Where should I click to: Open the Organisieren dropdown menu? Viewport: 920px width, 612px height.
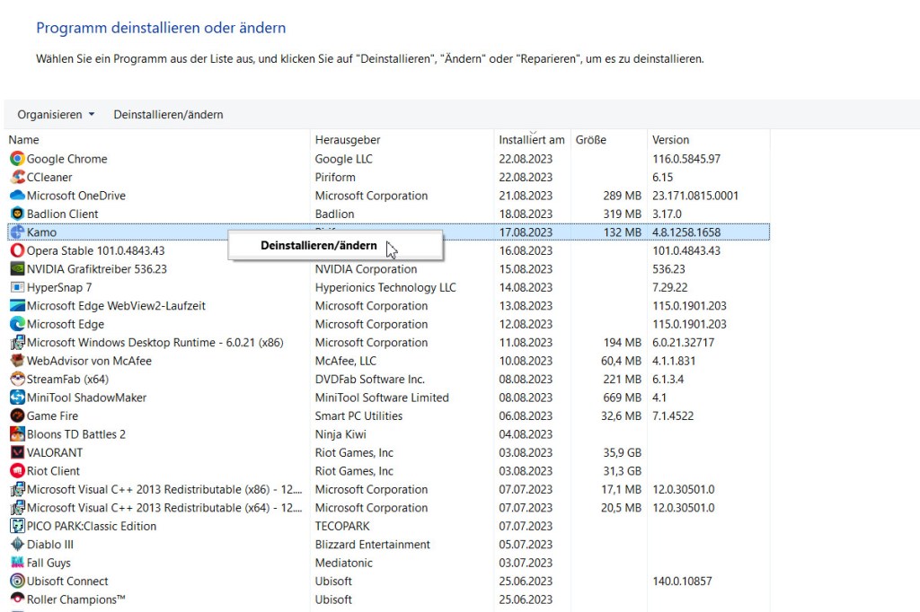click(x=56, y=114)
